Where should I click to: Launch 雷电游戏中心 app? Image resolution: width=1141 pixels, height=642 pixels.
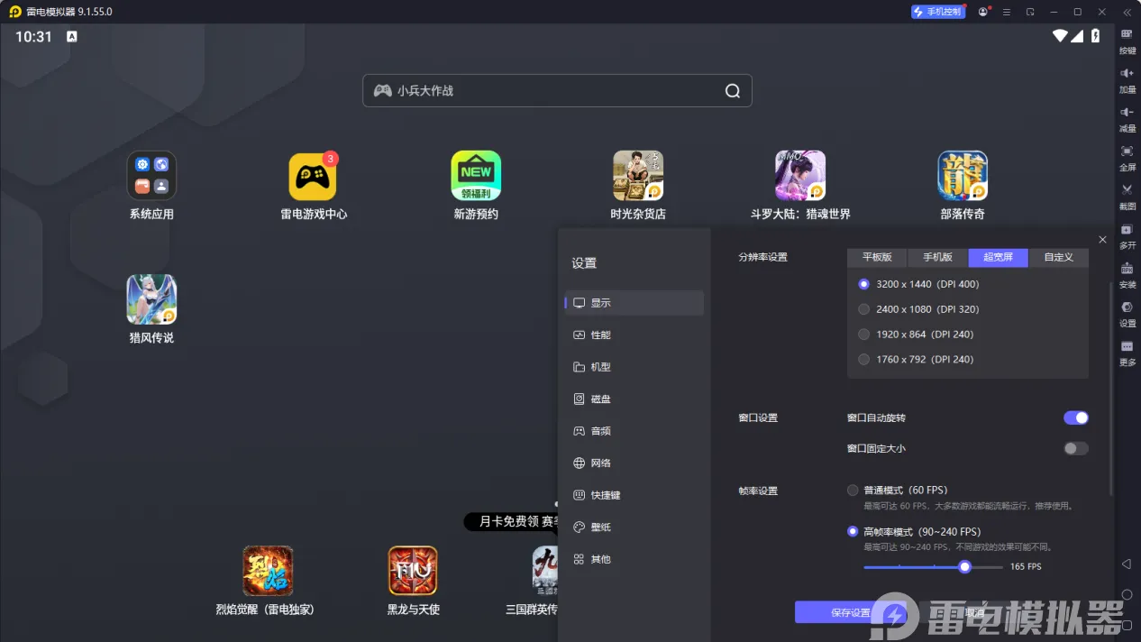(x=313, y=176)
